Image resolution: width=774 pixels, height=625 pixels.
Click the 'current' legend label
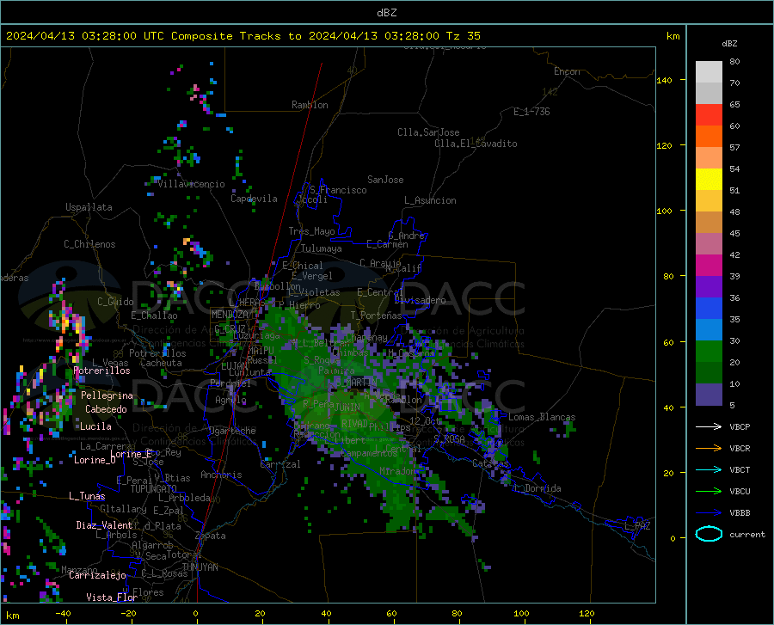(x=747, y=534)
